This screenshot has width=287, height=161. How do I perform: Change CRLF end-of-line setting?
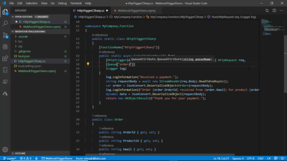[x=261, y=158]
